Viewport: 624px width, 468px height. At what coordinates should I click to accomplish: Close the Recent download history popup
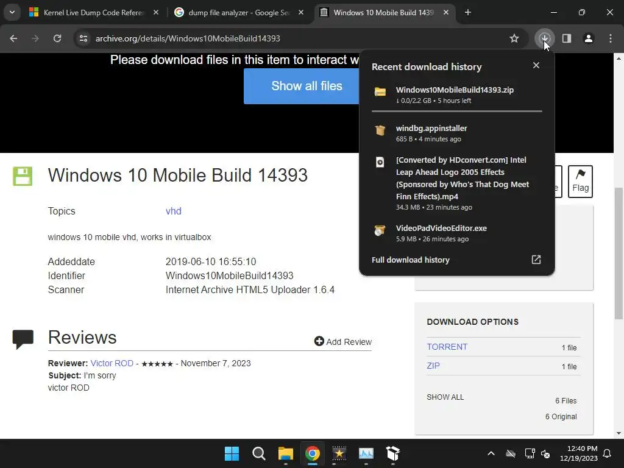pyautogui.click(x=536, y=65)
